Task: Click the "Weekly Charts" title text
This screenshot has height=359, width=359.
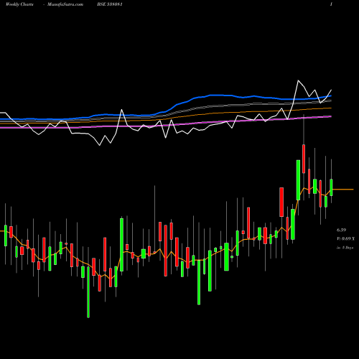Action: coord(19,4)
